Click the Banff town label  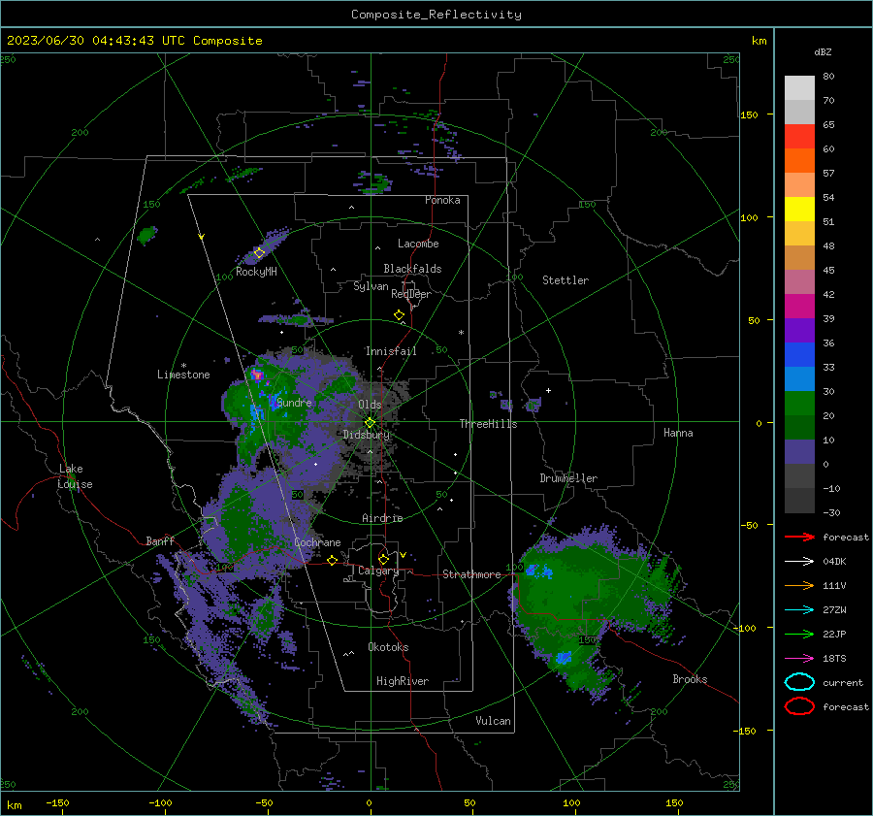[x=160, y=540]
